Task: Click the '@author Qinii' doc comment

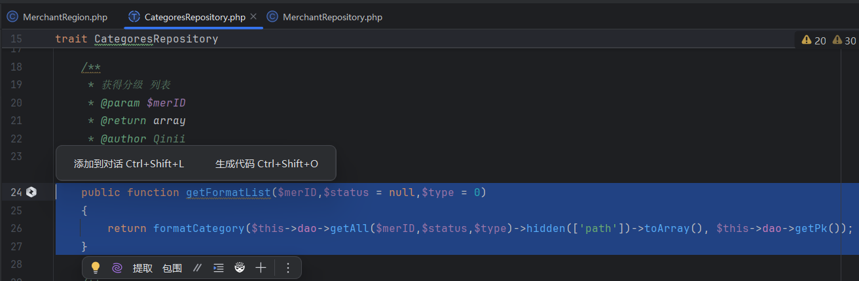Action: tap(143, 139)
